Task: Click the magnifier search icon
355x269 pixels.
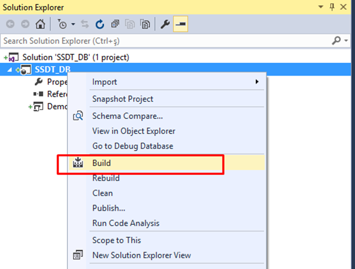Action: click(336, 40)
